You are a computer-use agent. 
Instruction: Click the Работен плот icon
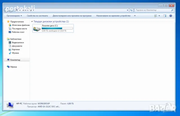click(10, 32)
